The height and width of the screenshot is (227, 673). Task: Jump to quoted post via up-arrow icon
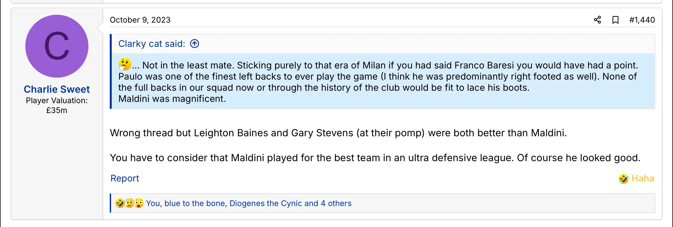click(195, 44)
